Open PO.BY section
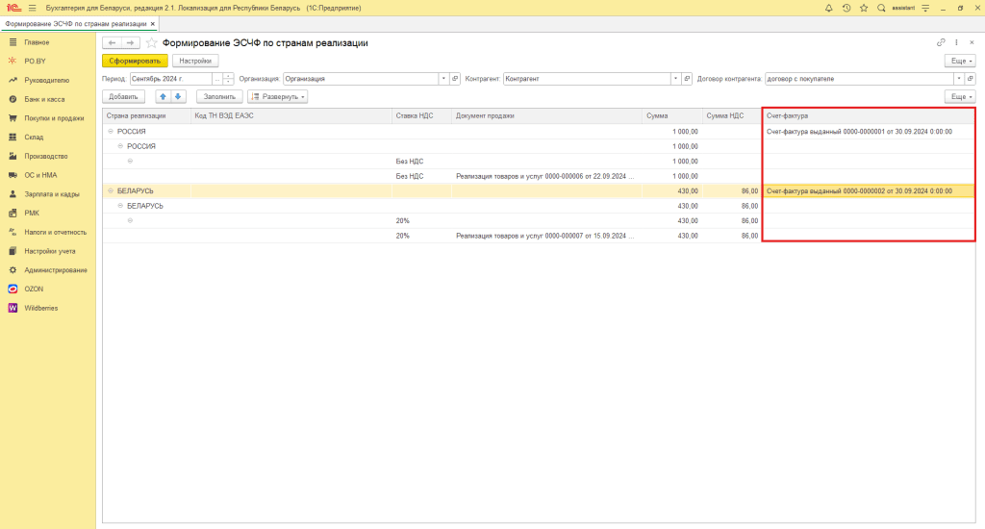Image resolution: width=985 pixels, height=529 pixels. 35,61
